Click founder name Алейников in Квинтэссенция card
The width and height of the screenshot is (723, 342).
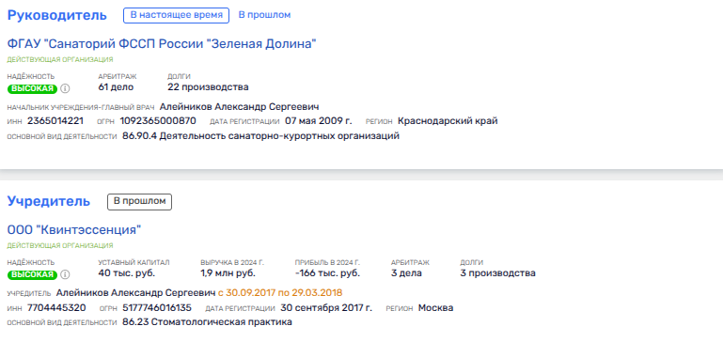click(x=136, y=293)
